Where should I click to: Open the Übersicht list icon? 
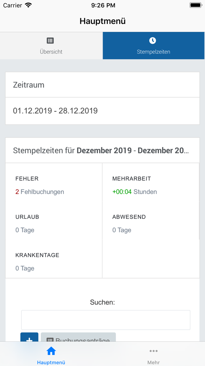50,40
